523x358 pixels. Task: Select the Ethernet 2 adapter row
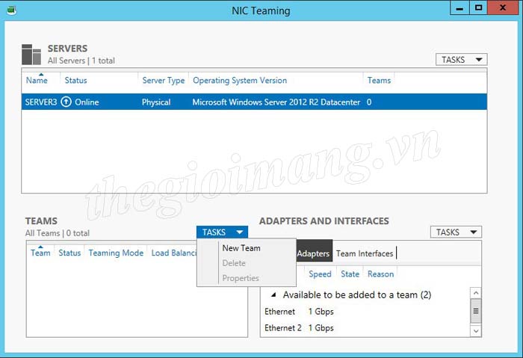pyautogui.click(x=365, y=328)
